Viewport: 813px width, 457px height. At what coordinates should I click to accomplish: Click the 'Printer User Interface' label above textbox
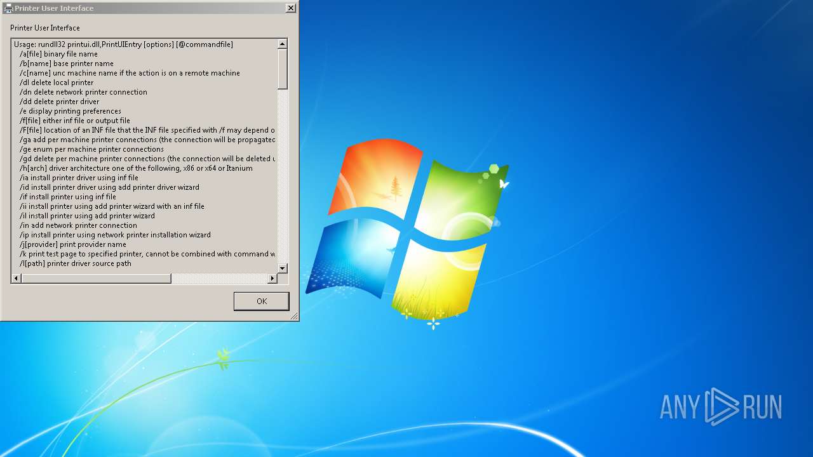tap(45, 28)
